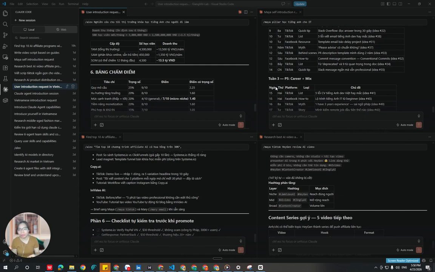Image resolution: width=435 pixels, height=272 pixels.
Task: Toggle Auto mode in Find top 10 affiliate pane
Action: [x=227, y=250]
